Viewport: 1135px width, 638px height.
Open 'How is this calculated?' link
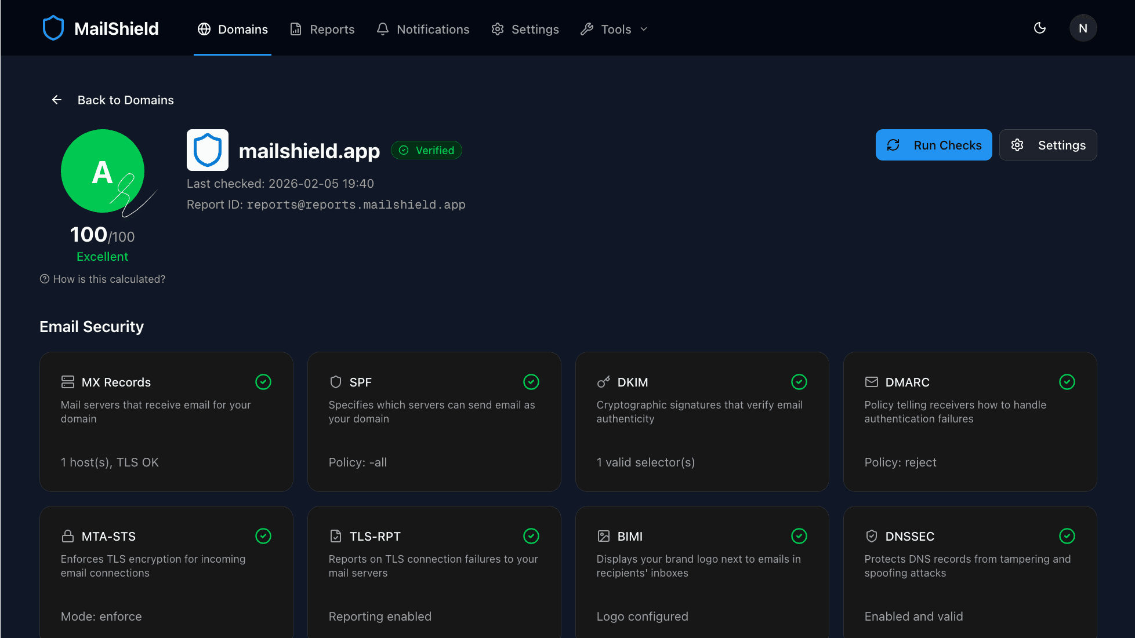(103, 279)
